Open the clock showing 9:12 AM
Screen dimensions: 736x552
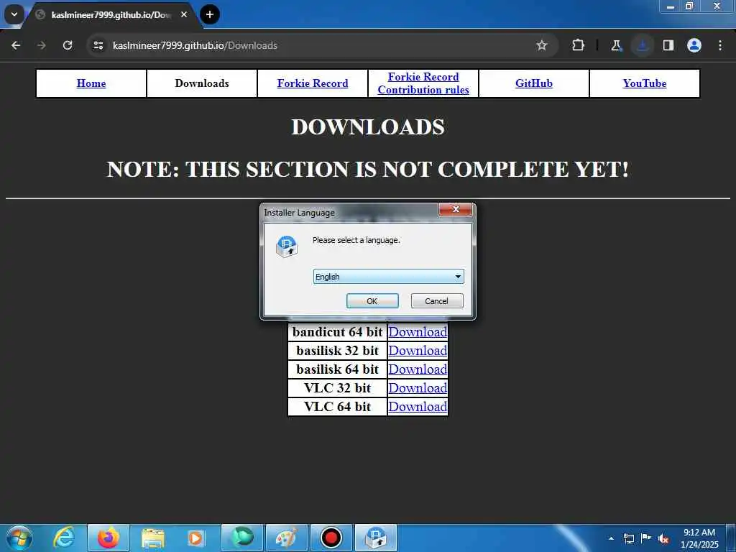click(699, 538)
